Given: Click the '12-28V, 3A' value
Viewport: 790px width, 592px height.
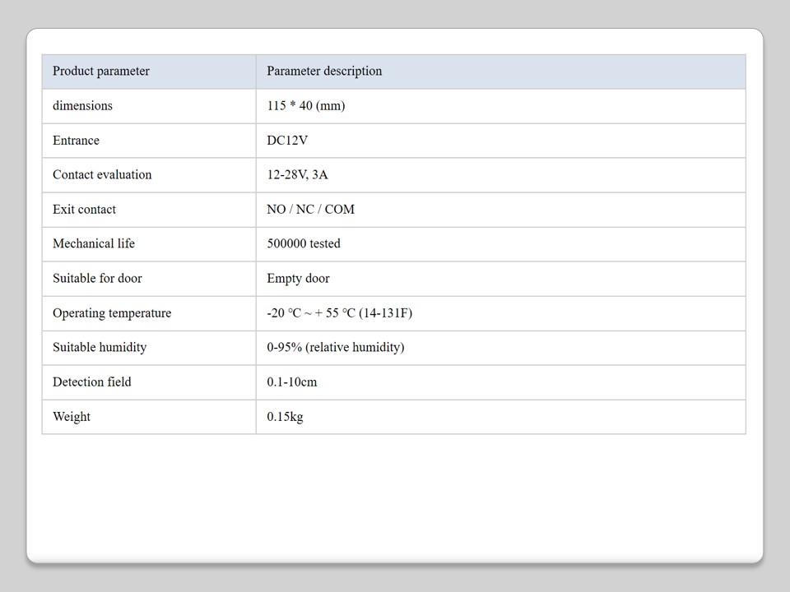Looking at the screenshot, I should [x=297, y=175].
